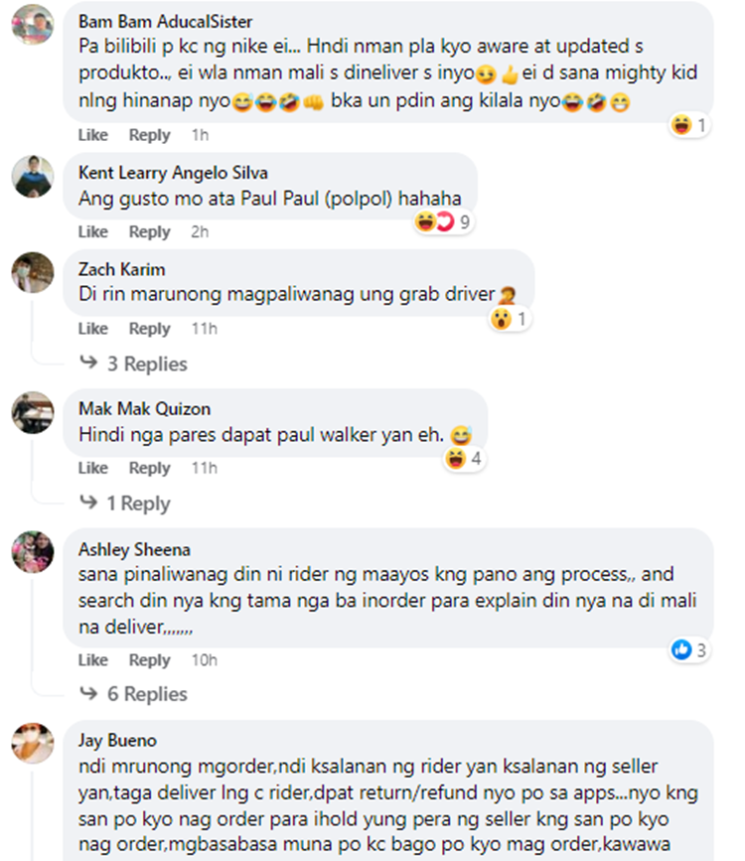Expand 3 Replies under Zach Karim
This screenshot has height=861, width=745.
click(133, 363)
